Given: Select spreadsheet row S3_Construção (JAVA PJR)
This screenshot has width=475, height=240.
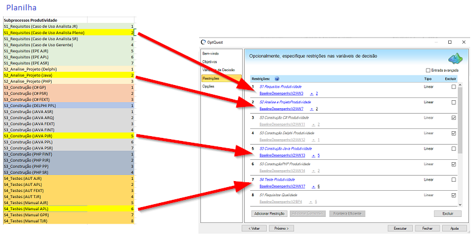Looking at the screenshot, I should tap(68, 136).
